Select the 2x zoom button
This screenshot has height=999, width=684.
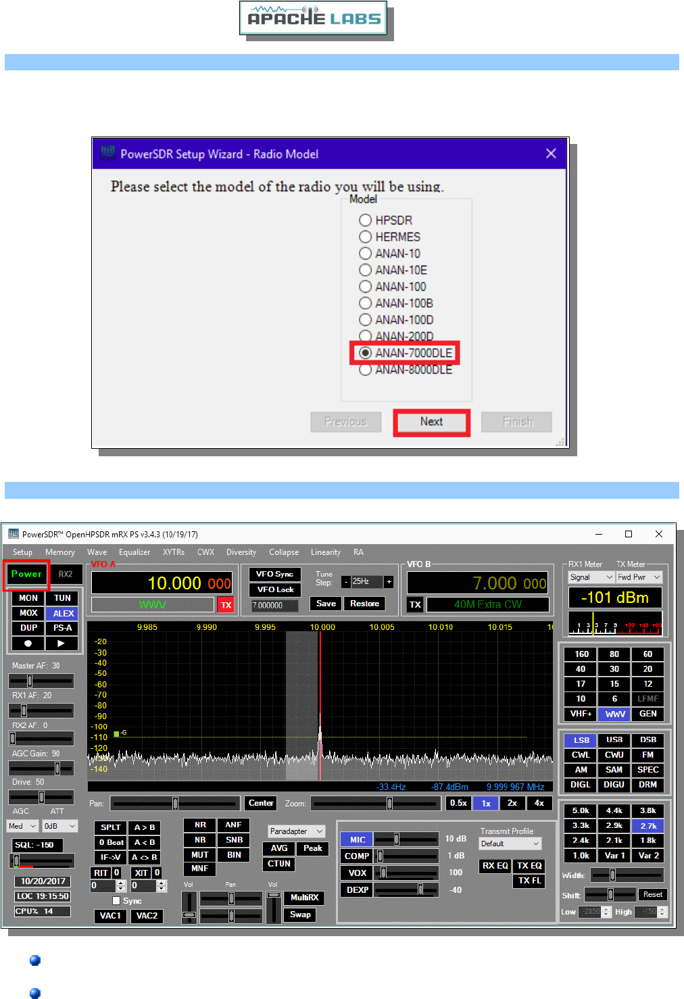coord(512,803)
